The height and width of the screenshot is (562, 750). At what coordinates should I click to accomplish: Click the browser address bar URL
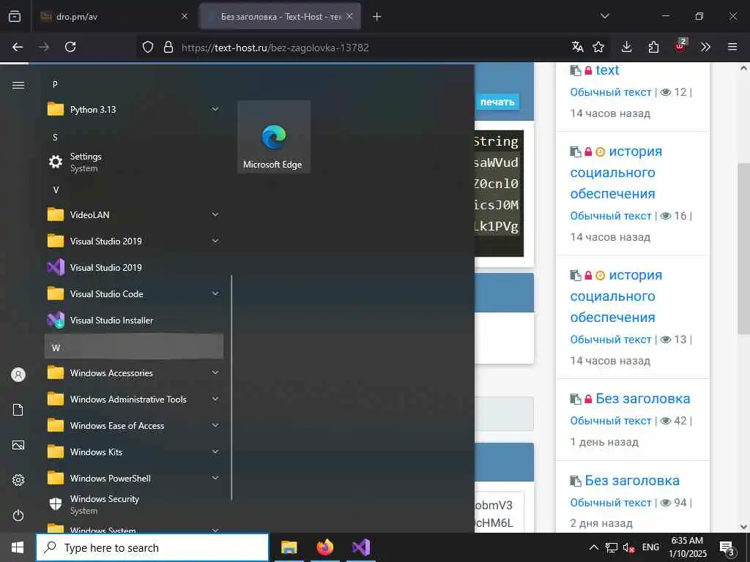(275, 48)
